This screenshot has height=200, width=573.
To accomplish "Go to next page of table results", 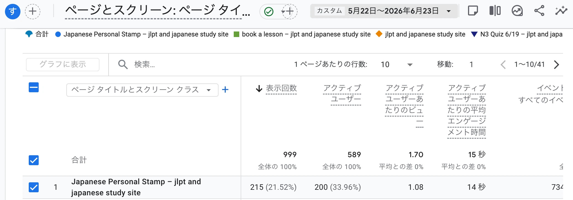I will click(556, 65).
